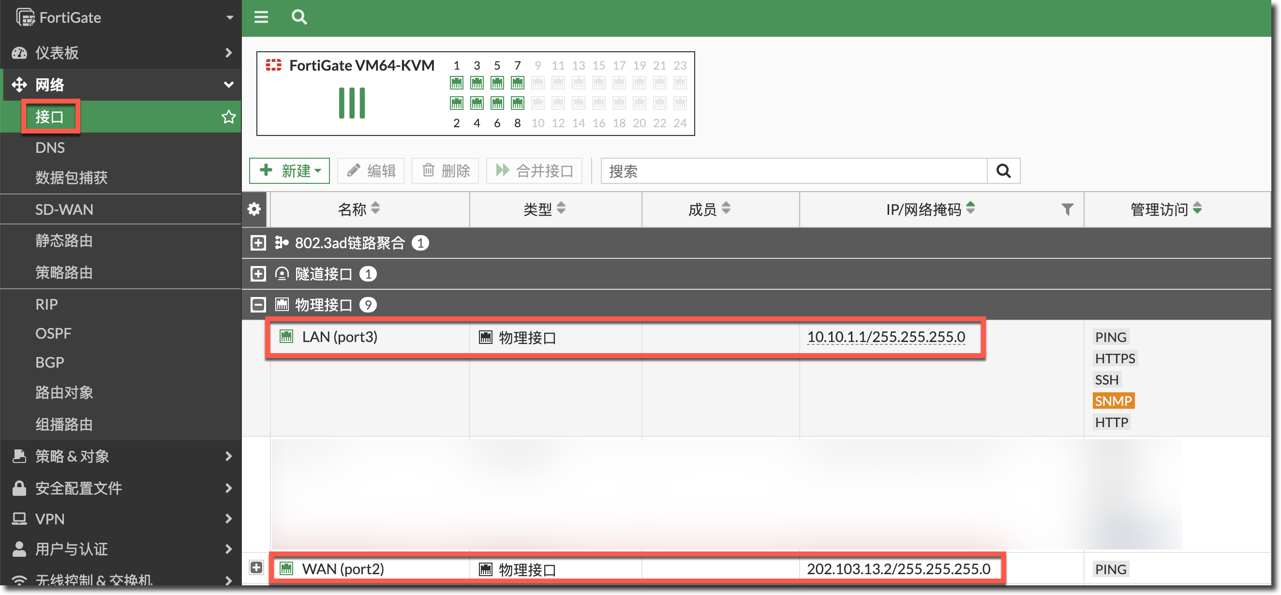
Task: Expand the WAN (port2) row
Action: (x=256, y=567)
